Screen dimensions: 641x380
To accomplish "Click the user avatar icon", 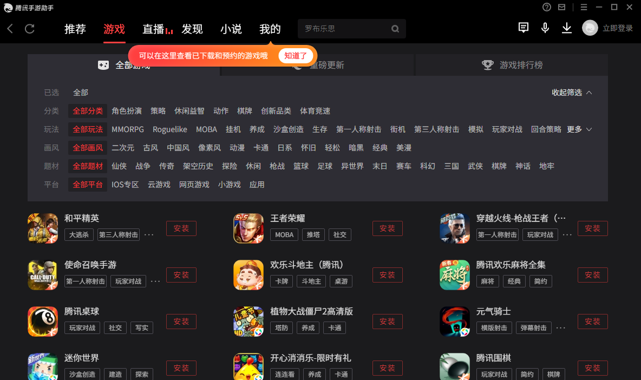I will pos(590,28).
